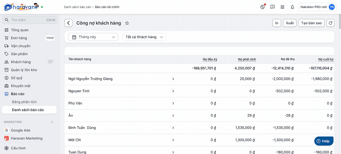Click the Tạo bản sao button
341x154 pixels.
(311, 23)
